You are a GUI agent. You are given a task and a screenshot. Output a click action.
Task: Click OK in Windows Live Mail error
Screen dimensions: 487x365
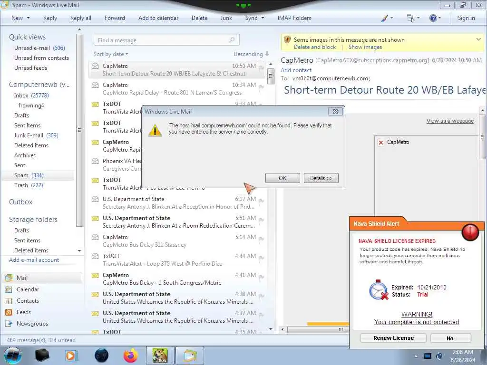pyautogui.click(x=282, y=178)
